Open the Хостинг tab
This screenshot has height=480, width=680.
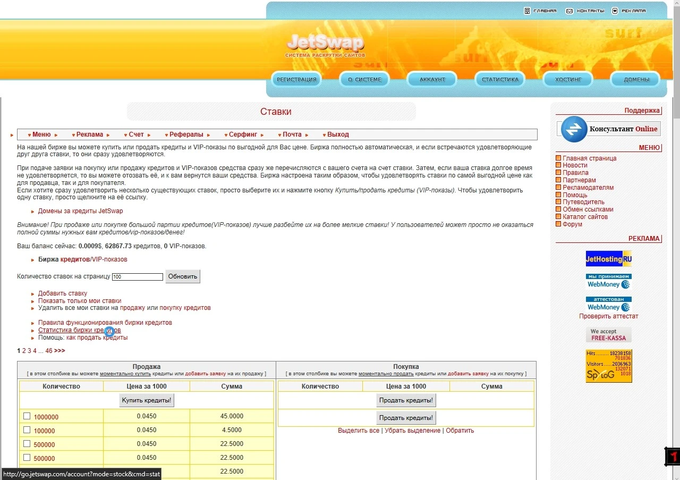pos(568,80)
